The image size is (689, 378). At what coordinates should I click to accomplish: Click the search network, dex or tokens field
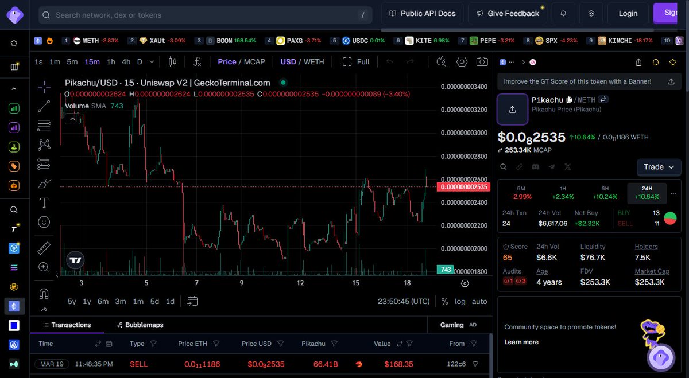tap(206, 15)
